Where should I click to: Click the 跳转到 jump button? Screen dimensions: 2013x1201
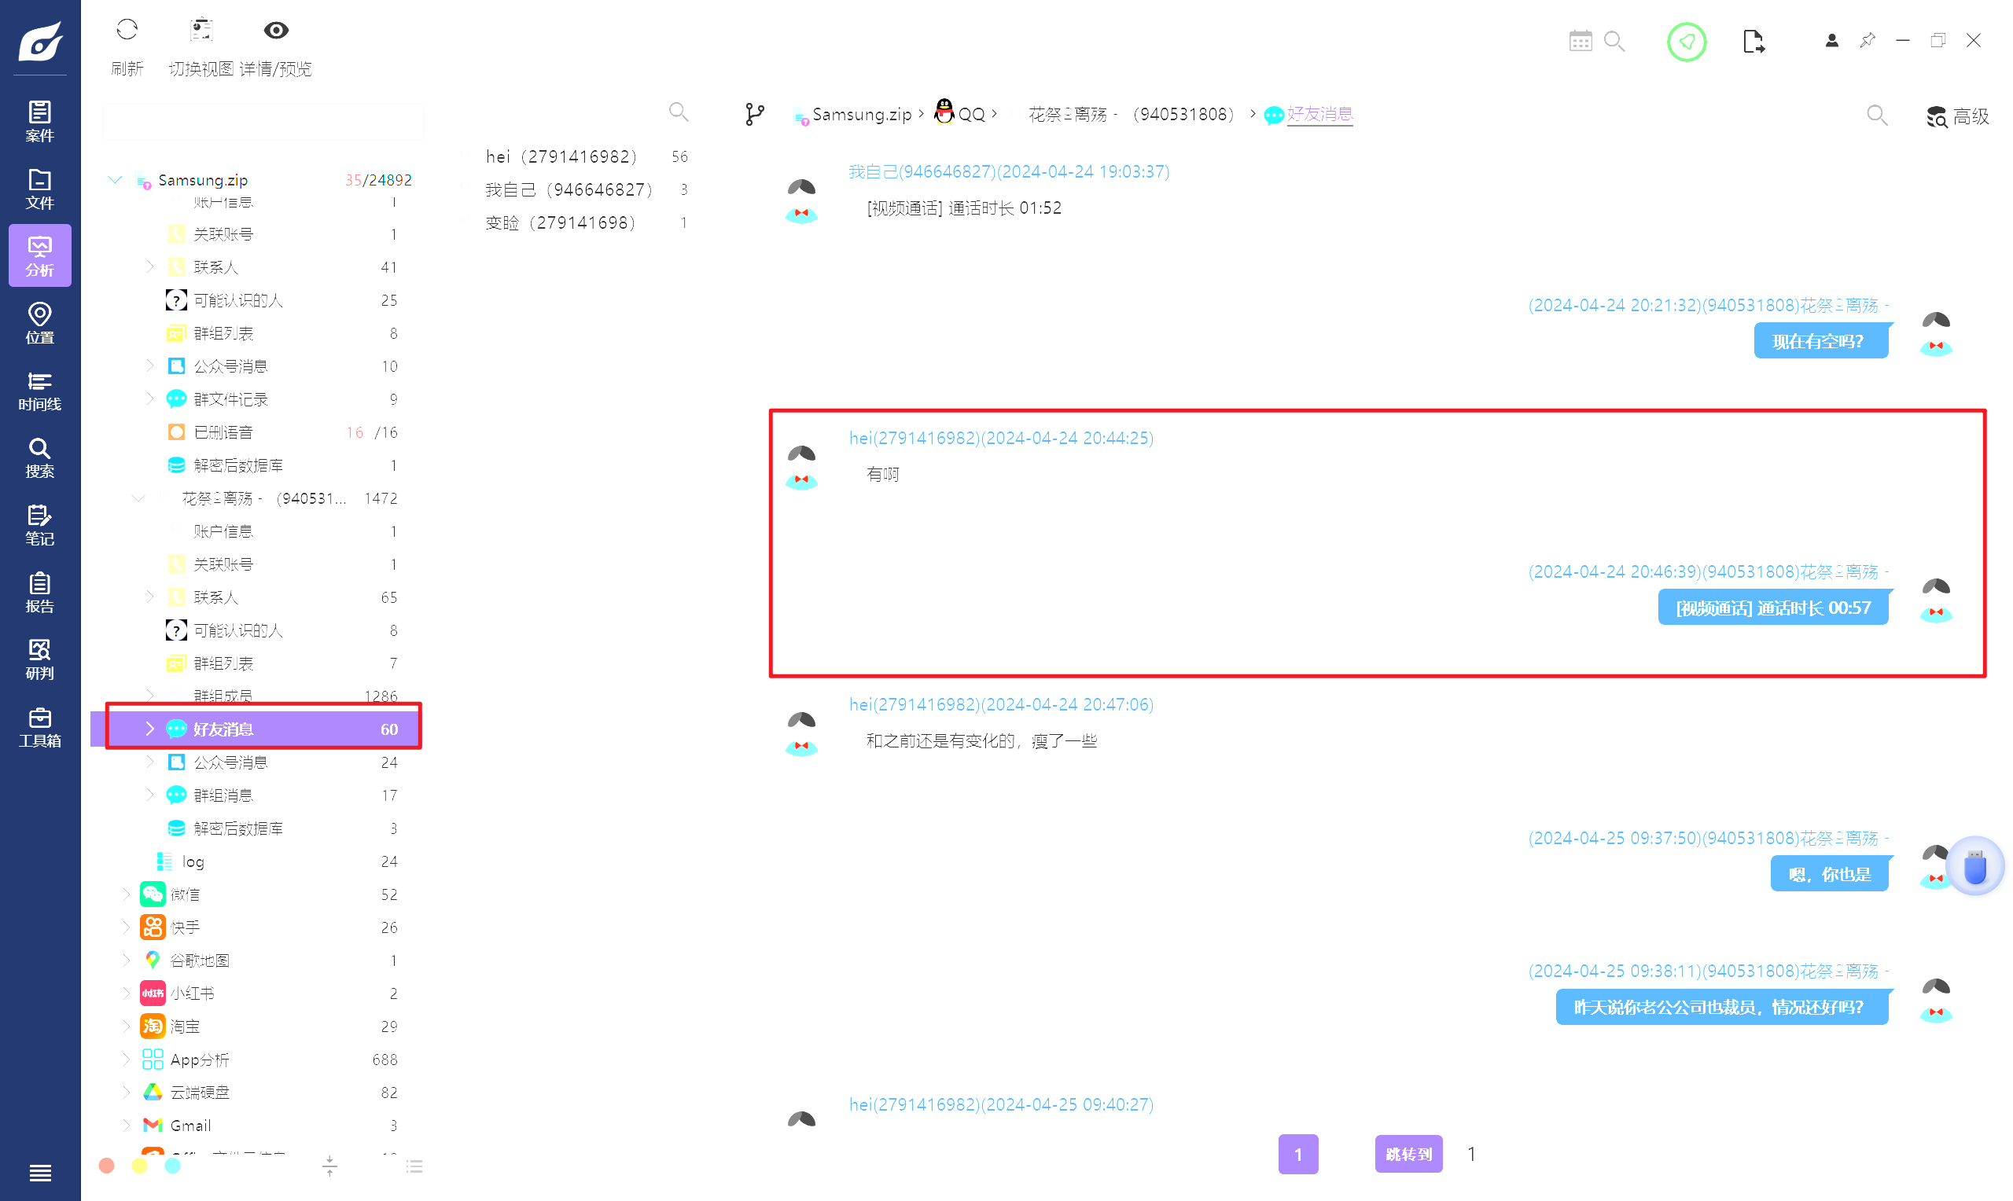[x=1408, y=1154]
